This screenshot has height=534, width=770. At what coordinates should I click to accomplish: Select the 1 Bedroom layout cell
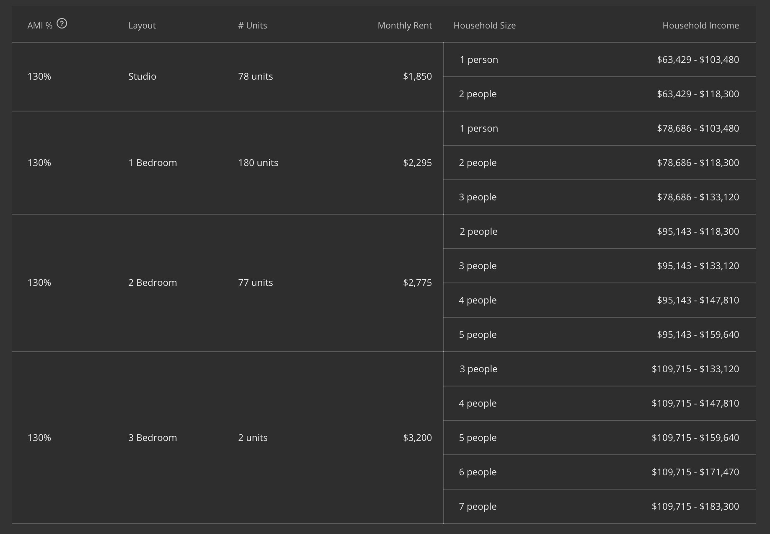point(152,163)
